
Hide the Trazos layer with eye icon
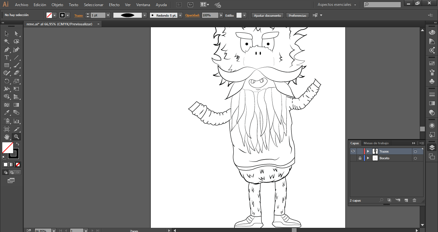click(x=353, y=151)
